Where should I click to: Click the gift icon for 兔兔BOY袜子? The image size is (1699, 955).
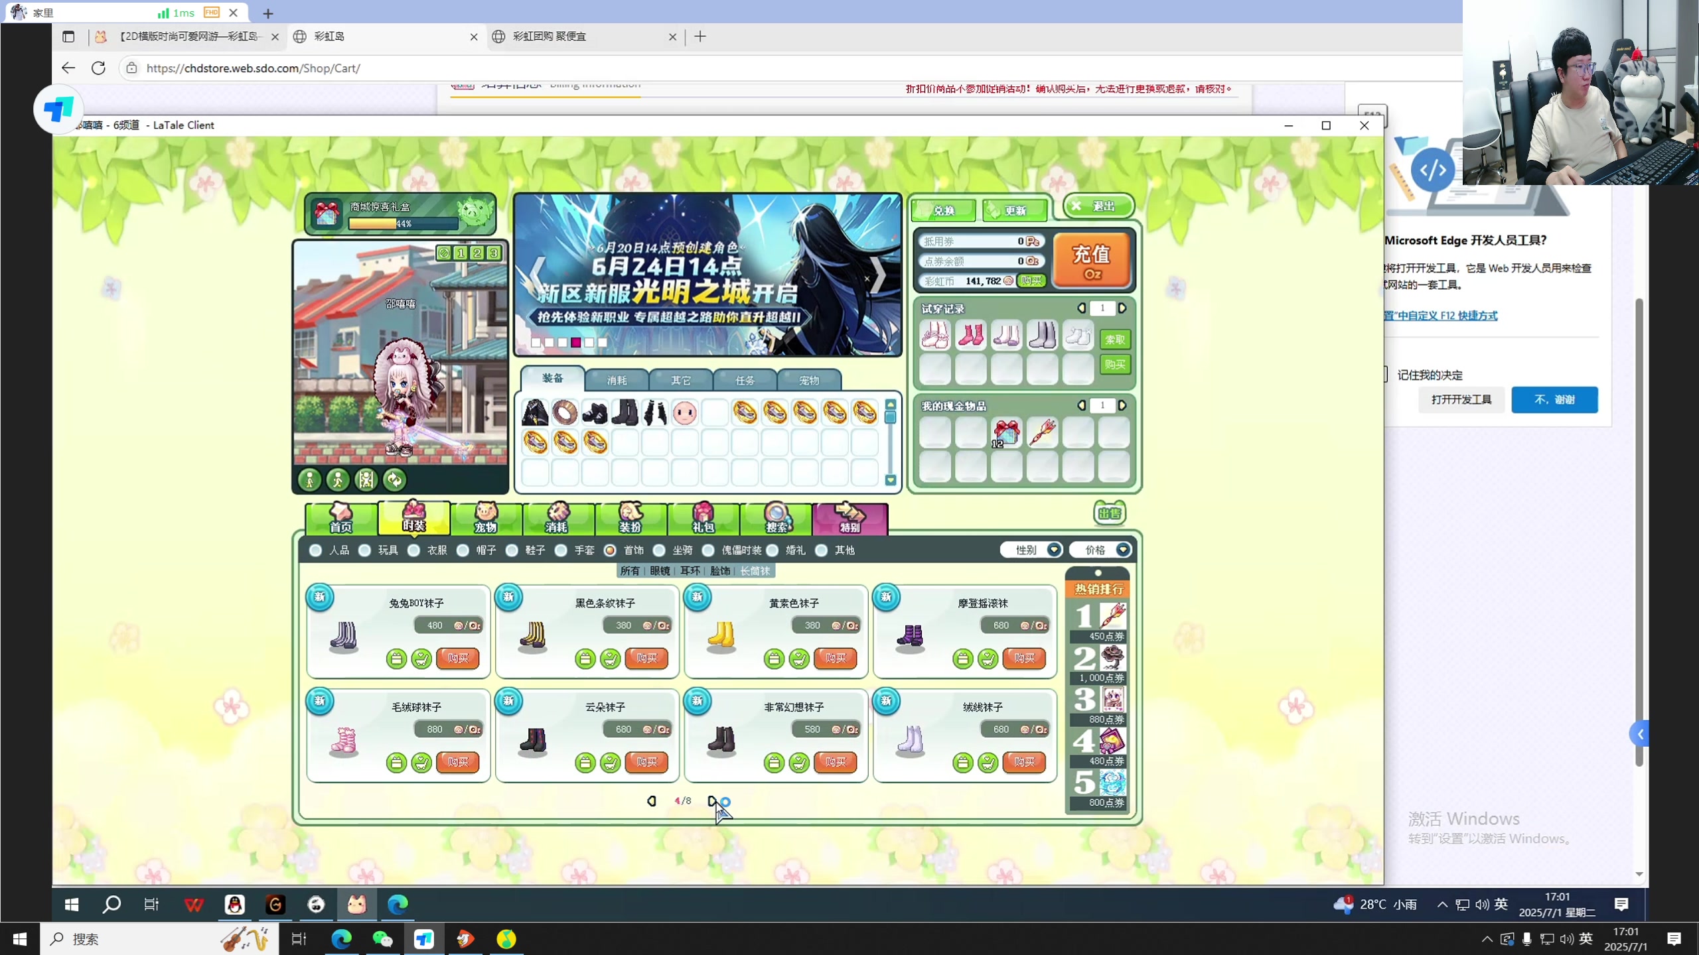point(396,659)
